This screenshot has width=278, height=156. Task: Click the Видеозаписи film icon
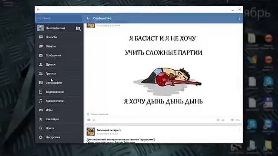point(40,92)
